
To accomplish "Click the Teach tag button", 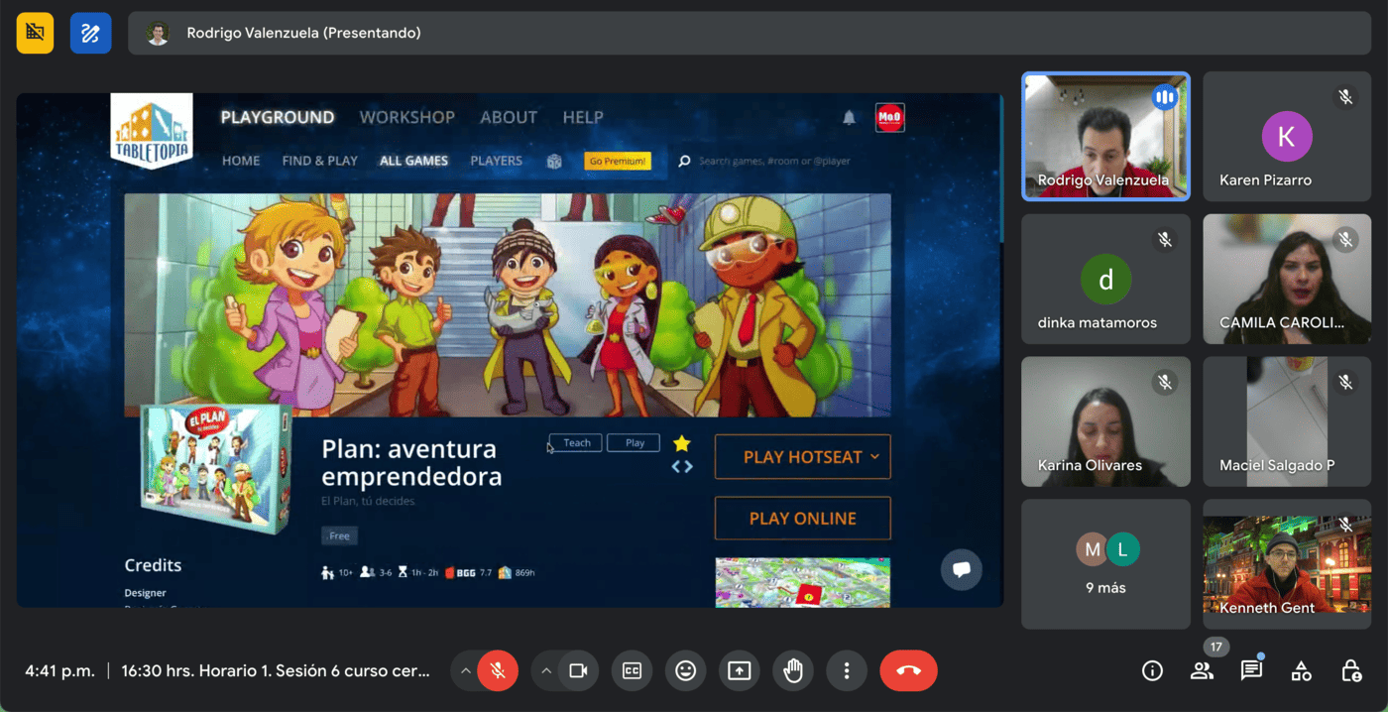I will (577, 443).
